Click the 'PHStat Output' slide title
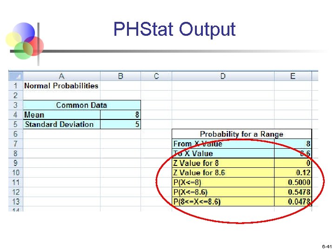 tap(174, 29)
